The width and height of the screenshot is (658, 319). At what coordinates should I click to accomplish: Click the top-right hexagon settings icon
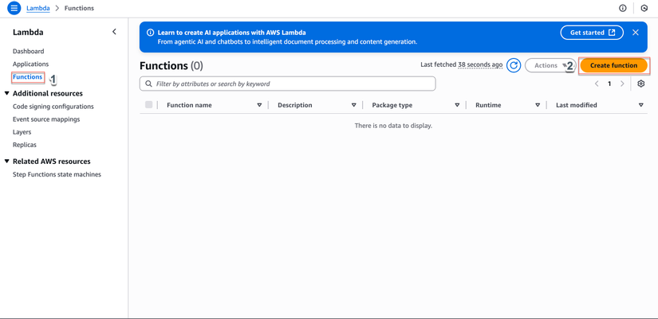coord(644,8)
